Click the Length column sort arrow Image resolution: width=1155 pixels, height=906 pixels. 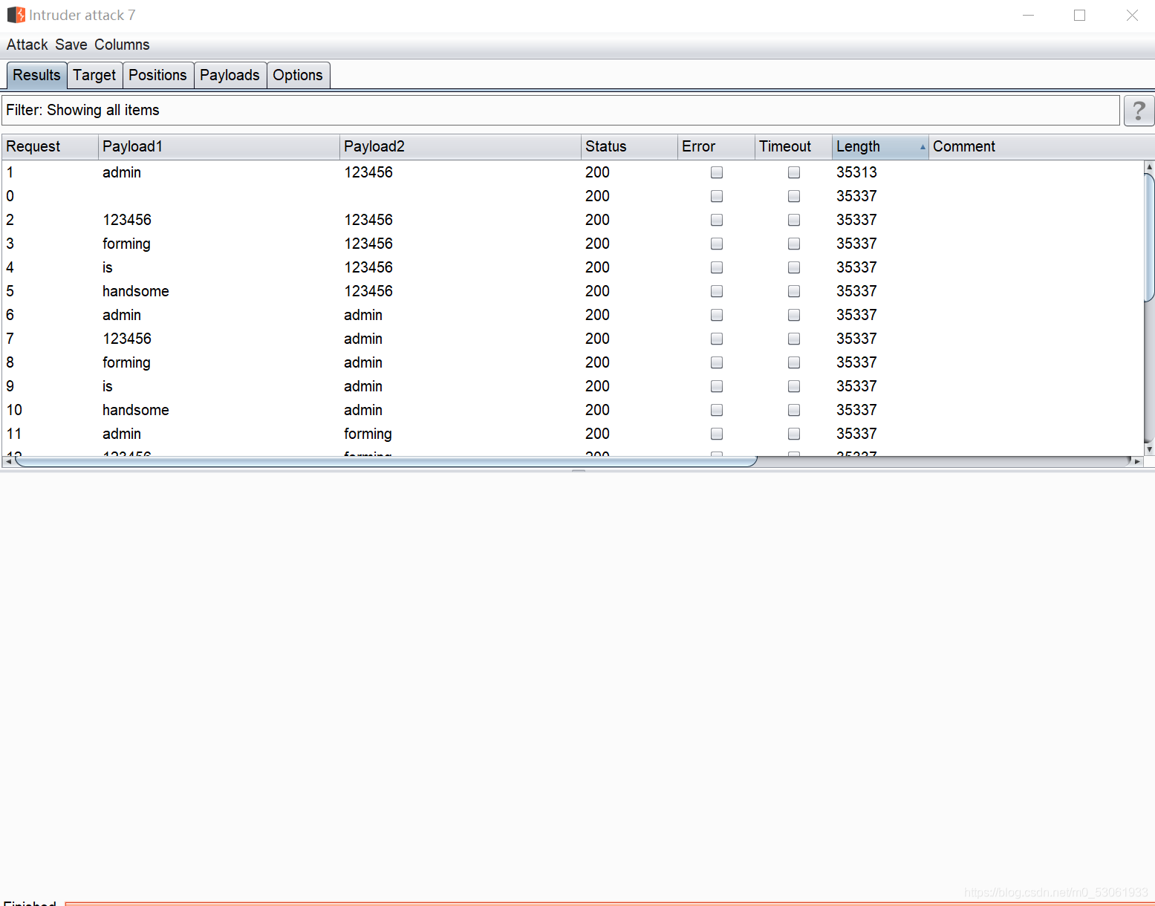pos(923,147)
